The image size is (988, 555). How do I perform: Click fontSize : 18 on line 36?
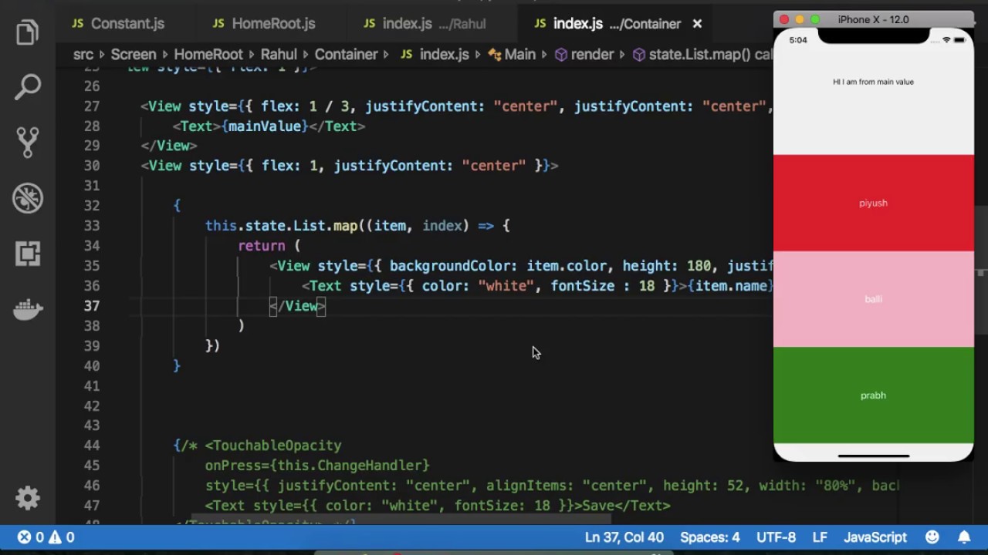602,286
